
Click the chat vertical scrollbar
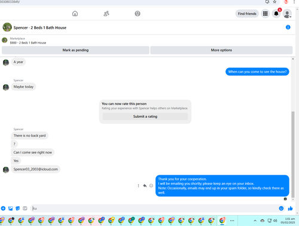coord(293,154)
